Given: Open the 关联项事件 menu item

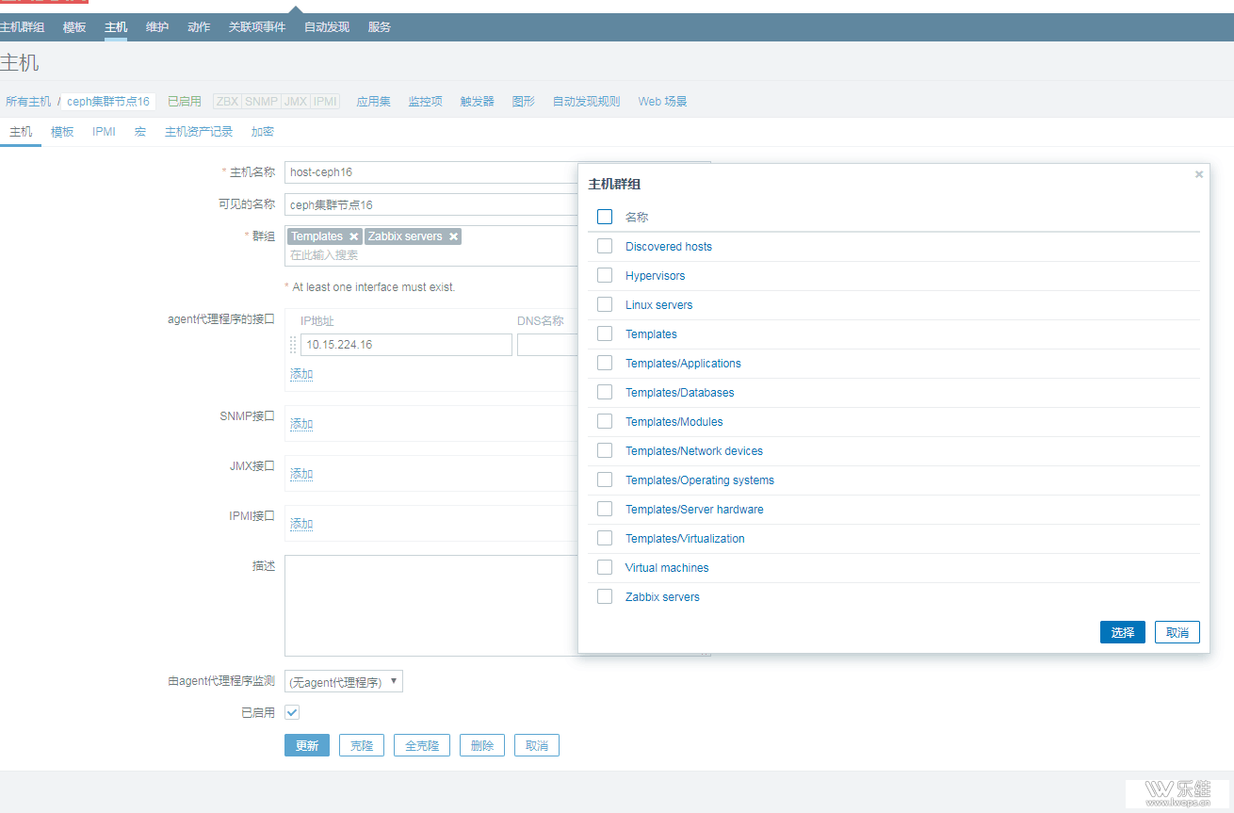Looking at the screenshot, I should (257, 27).
